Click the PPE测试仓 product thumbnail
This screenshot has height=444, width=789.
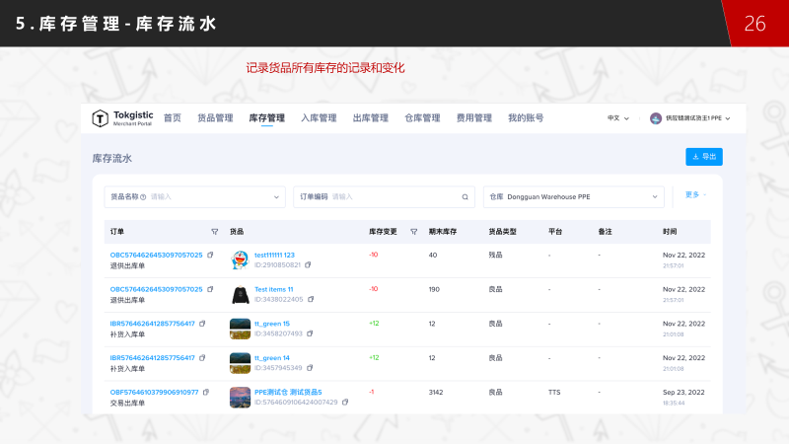coord(240,398)
